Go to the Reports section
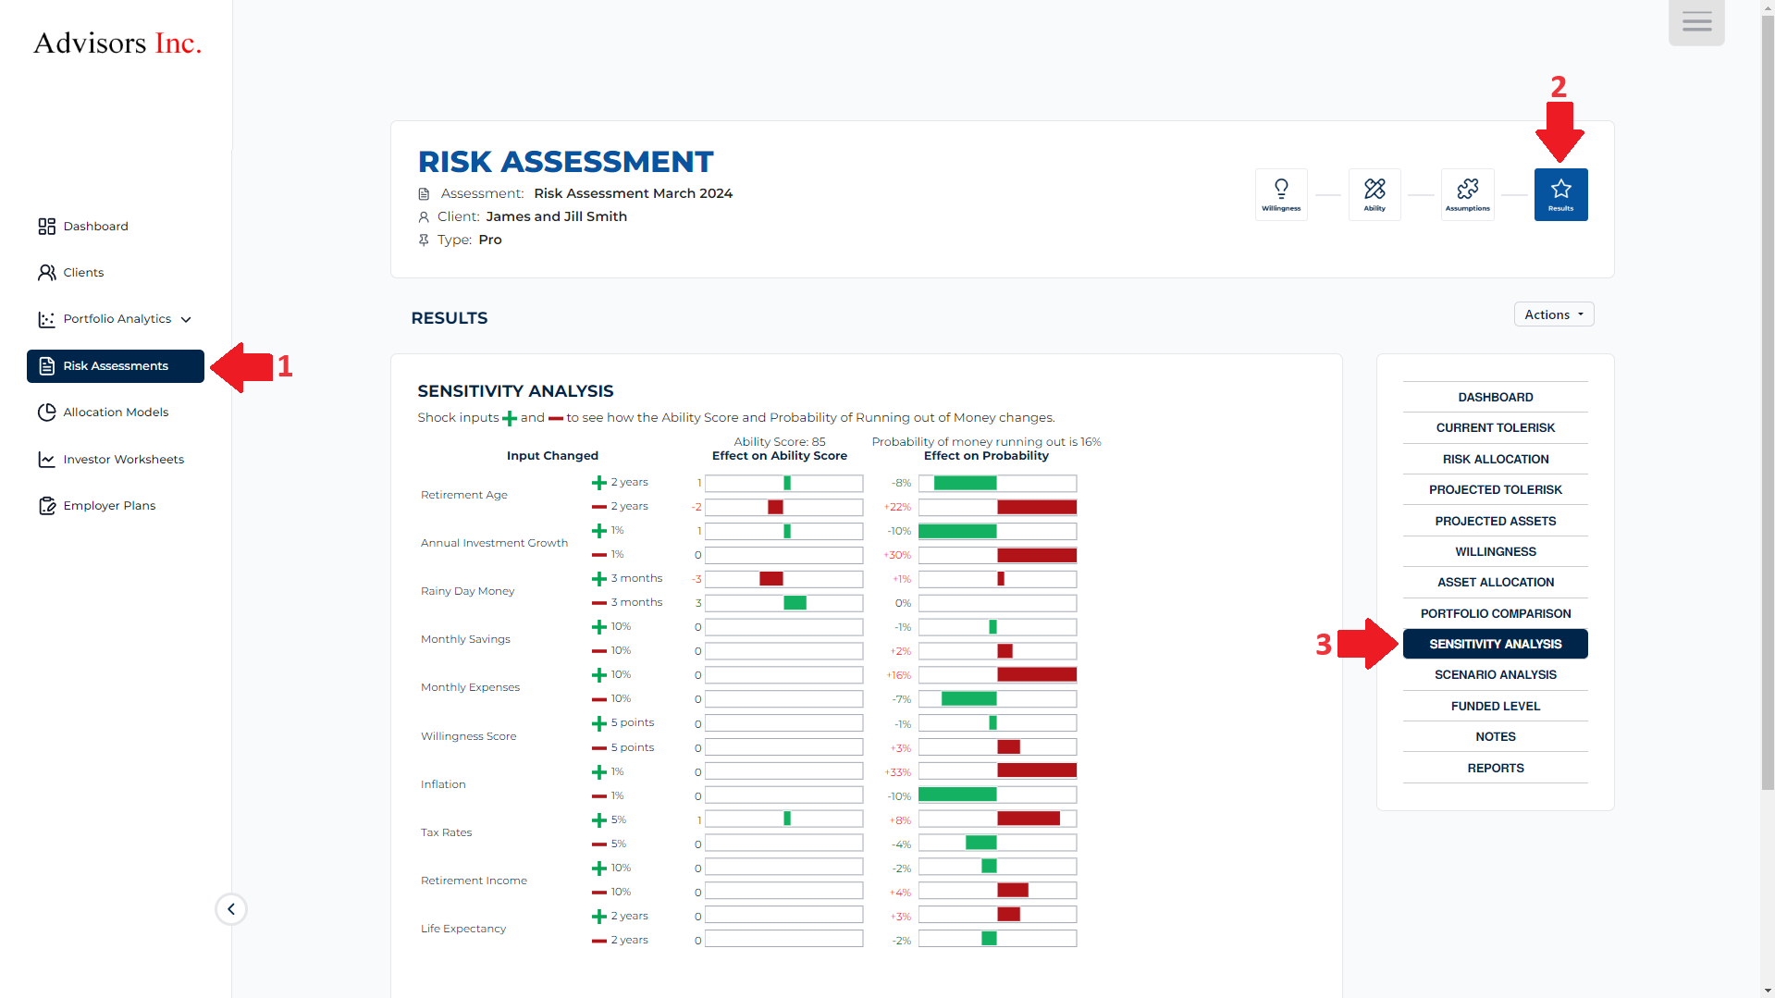 coord(1495,768)
